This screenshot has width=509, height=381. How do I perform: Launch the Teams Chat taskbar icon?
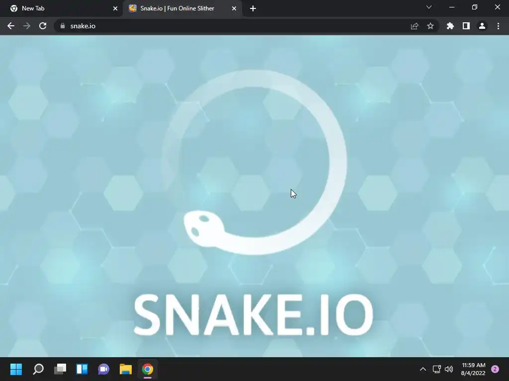click(x=103, y=369)
